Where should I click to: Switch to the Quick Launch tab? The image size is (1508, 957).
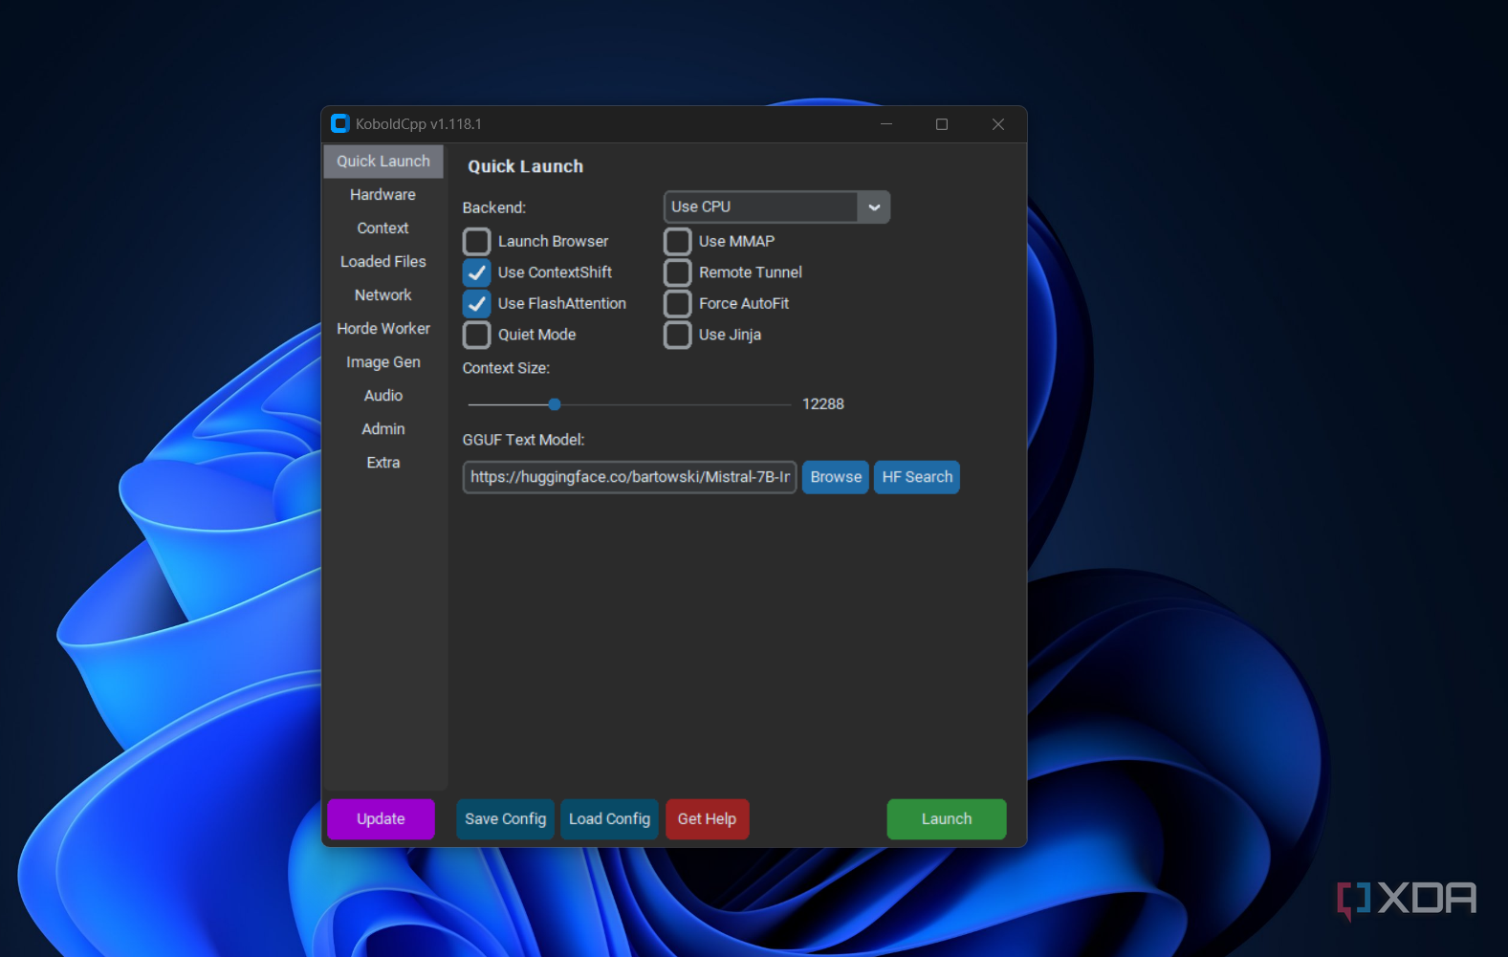(x=383, y=162)
